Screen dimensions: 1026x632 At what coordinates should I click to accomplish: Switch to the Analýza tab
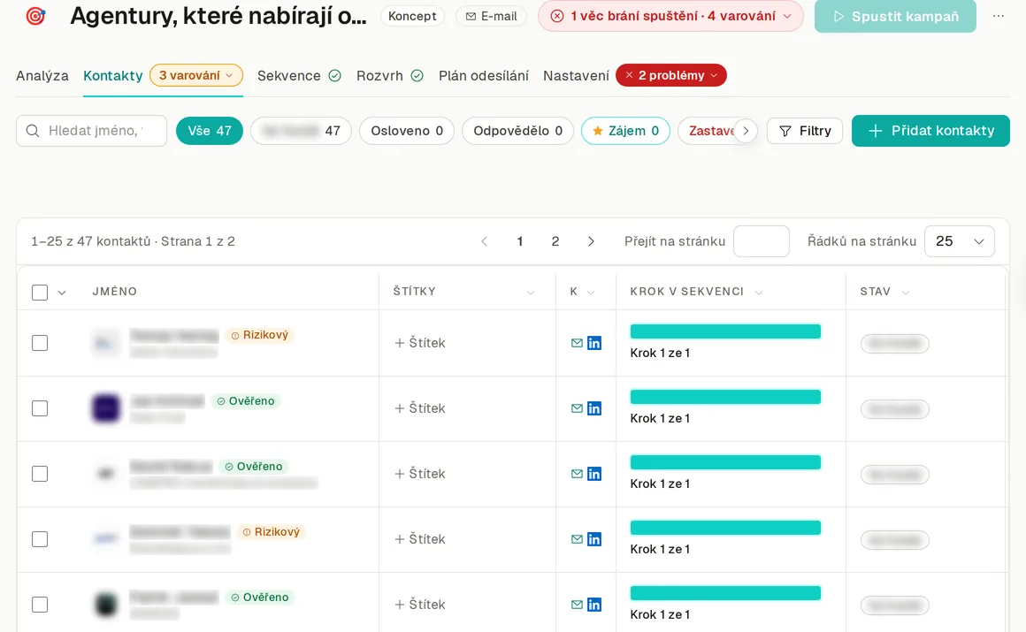click(42, 76)
